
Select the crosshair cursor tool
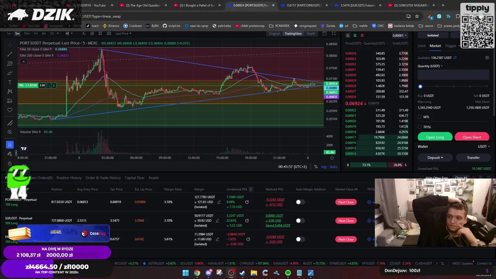click(x=10, y=45)
